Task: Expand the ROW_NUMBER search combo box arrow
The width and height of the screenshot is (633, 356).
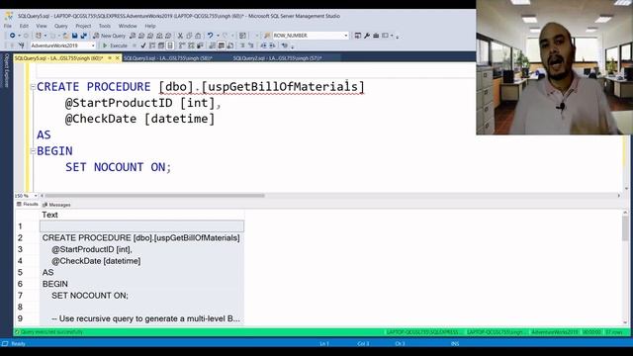Action: coord(346,36)
